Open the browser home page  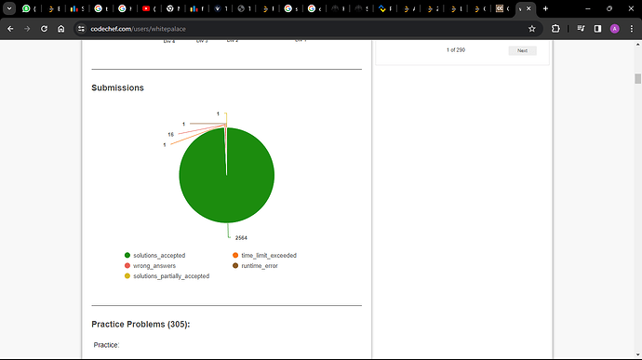[61, 29]
